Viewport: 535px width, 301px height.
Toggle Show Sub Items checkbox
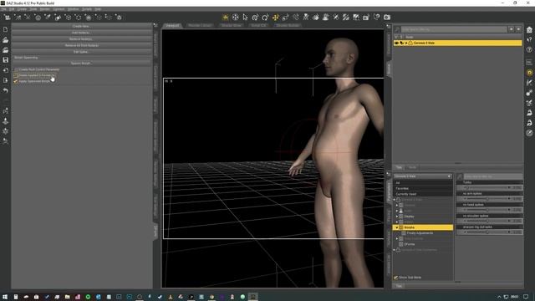396,278
